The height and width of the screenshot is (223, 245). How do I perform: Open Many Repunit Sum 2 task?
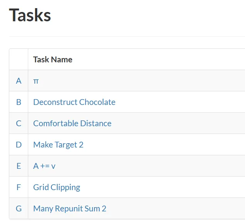pyautogui.click(x=70, y=209)
